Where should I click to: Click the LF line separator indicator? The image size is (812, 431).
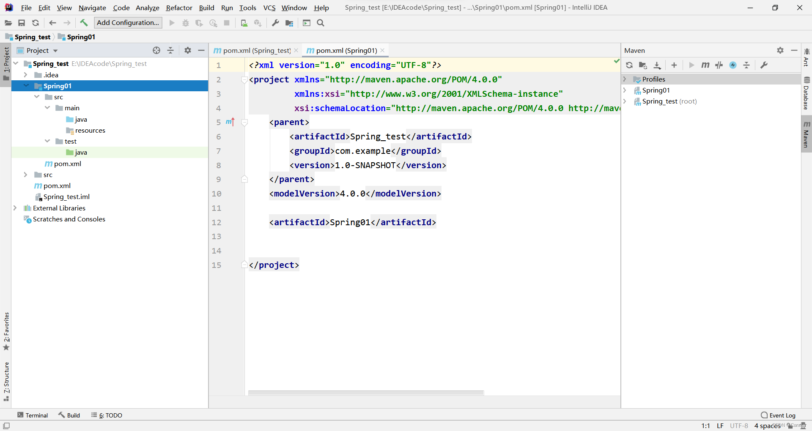720,426
